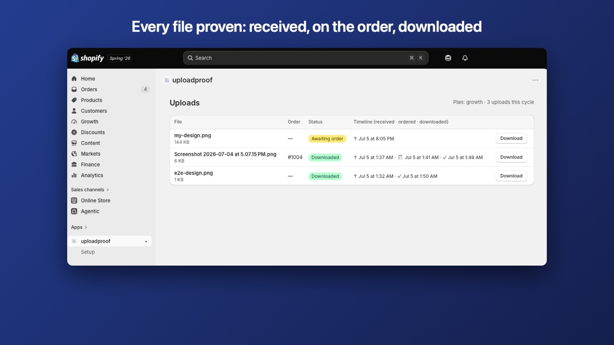Click Downloaded badge in e2e-design.png row
Screen dimensions: 614x345
(325, 176)
